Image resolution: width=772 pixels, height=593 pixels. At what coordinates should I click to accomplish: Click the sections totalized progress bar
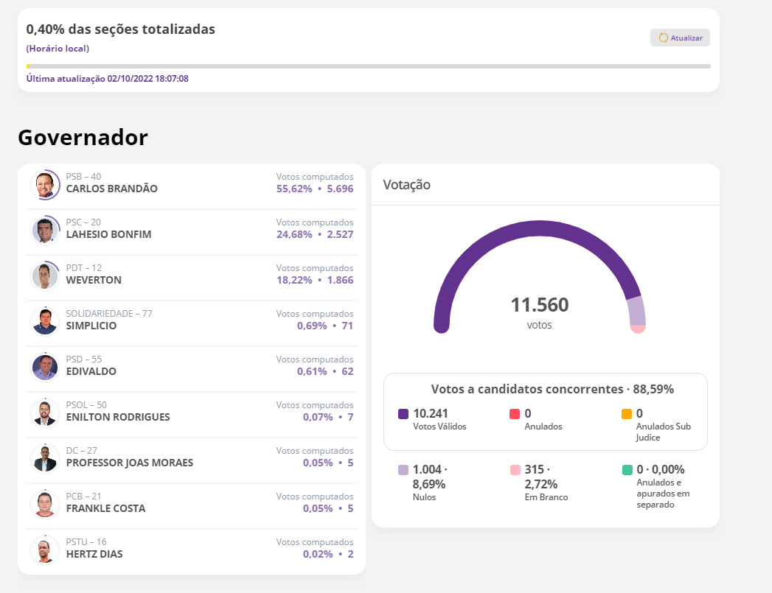pyautogui.click(x=369, y=66)
